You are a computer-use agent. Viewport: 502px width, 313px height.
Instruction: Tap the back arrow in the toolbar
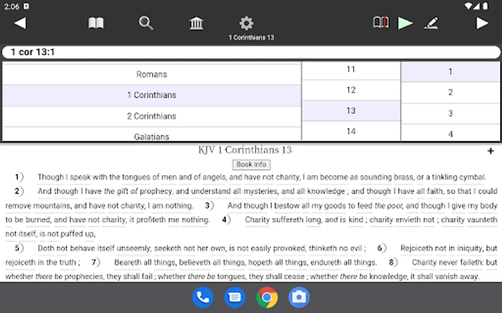click(20, 23)
